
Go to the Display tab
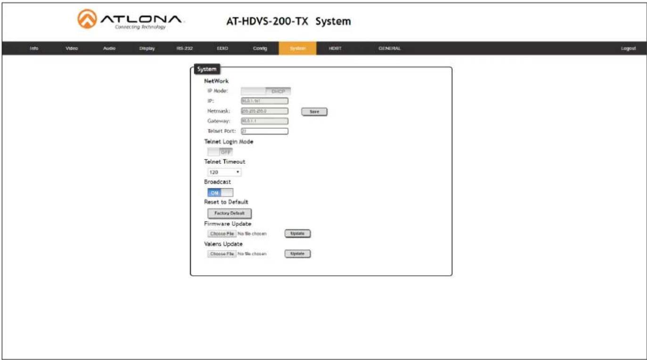(x=147, y=48)
